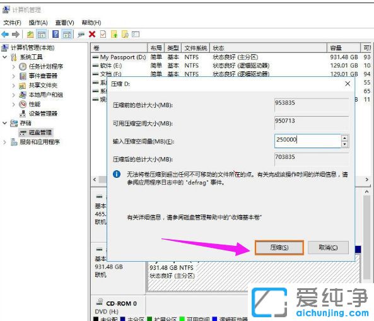374x321 pixels.
Task: Sort by the 容量 column header
Action: tap(344, 48)
